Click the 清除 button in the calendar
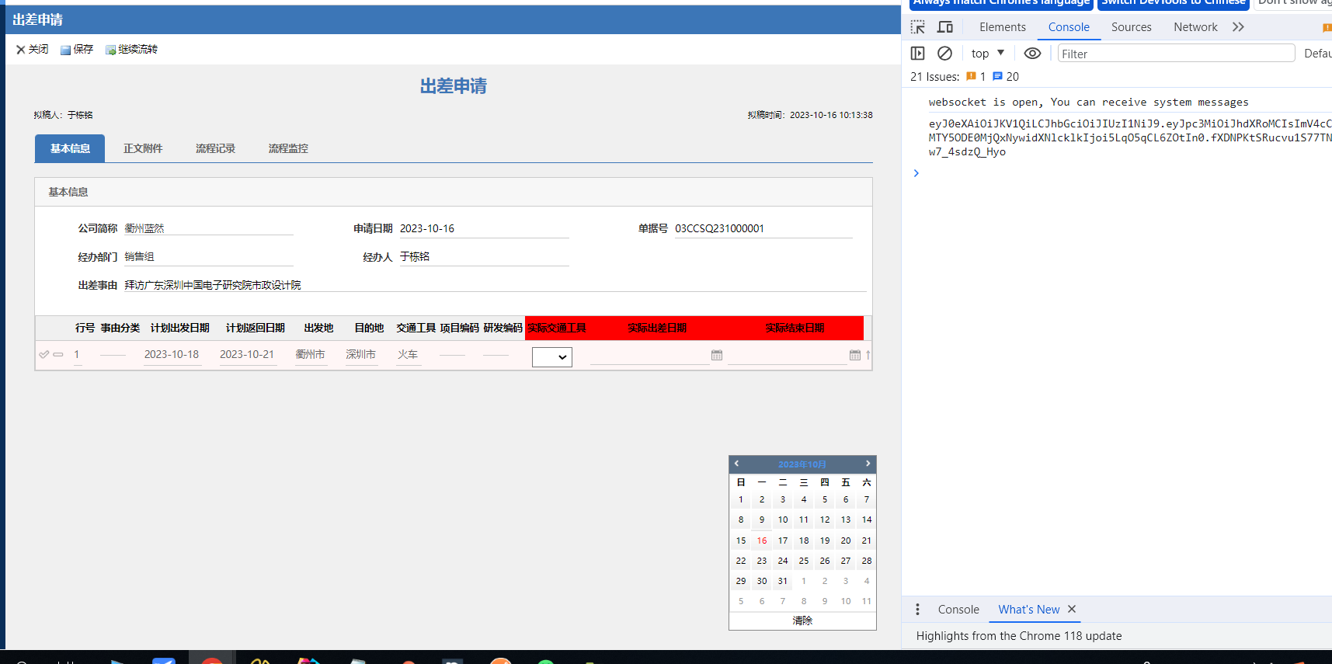 [802, 621]
